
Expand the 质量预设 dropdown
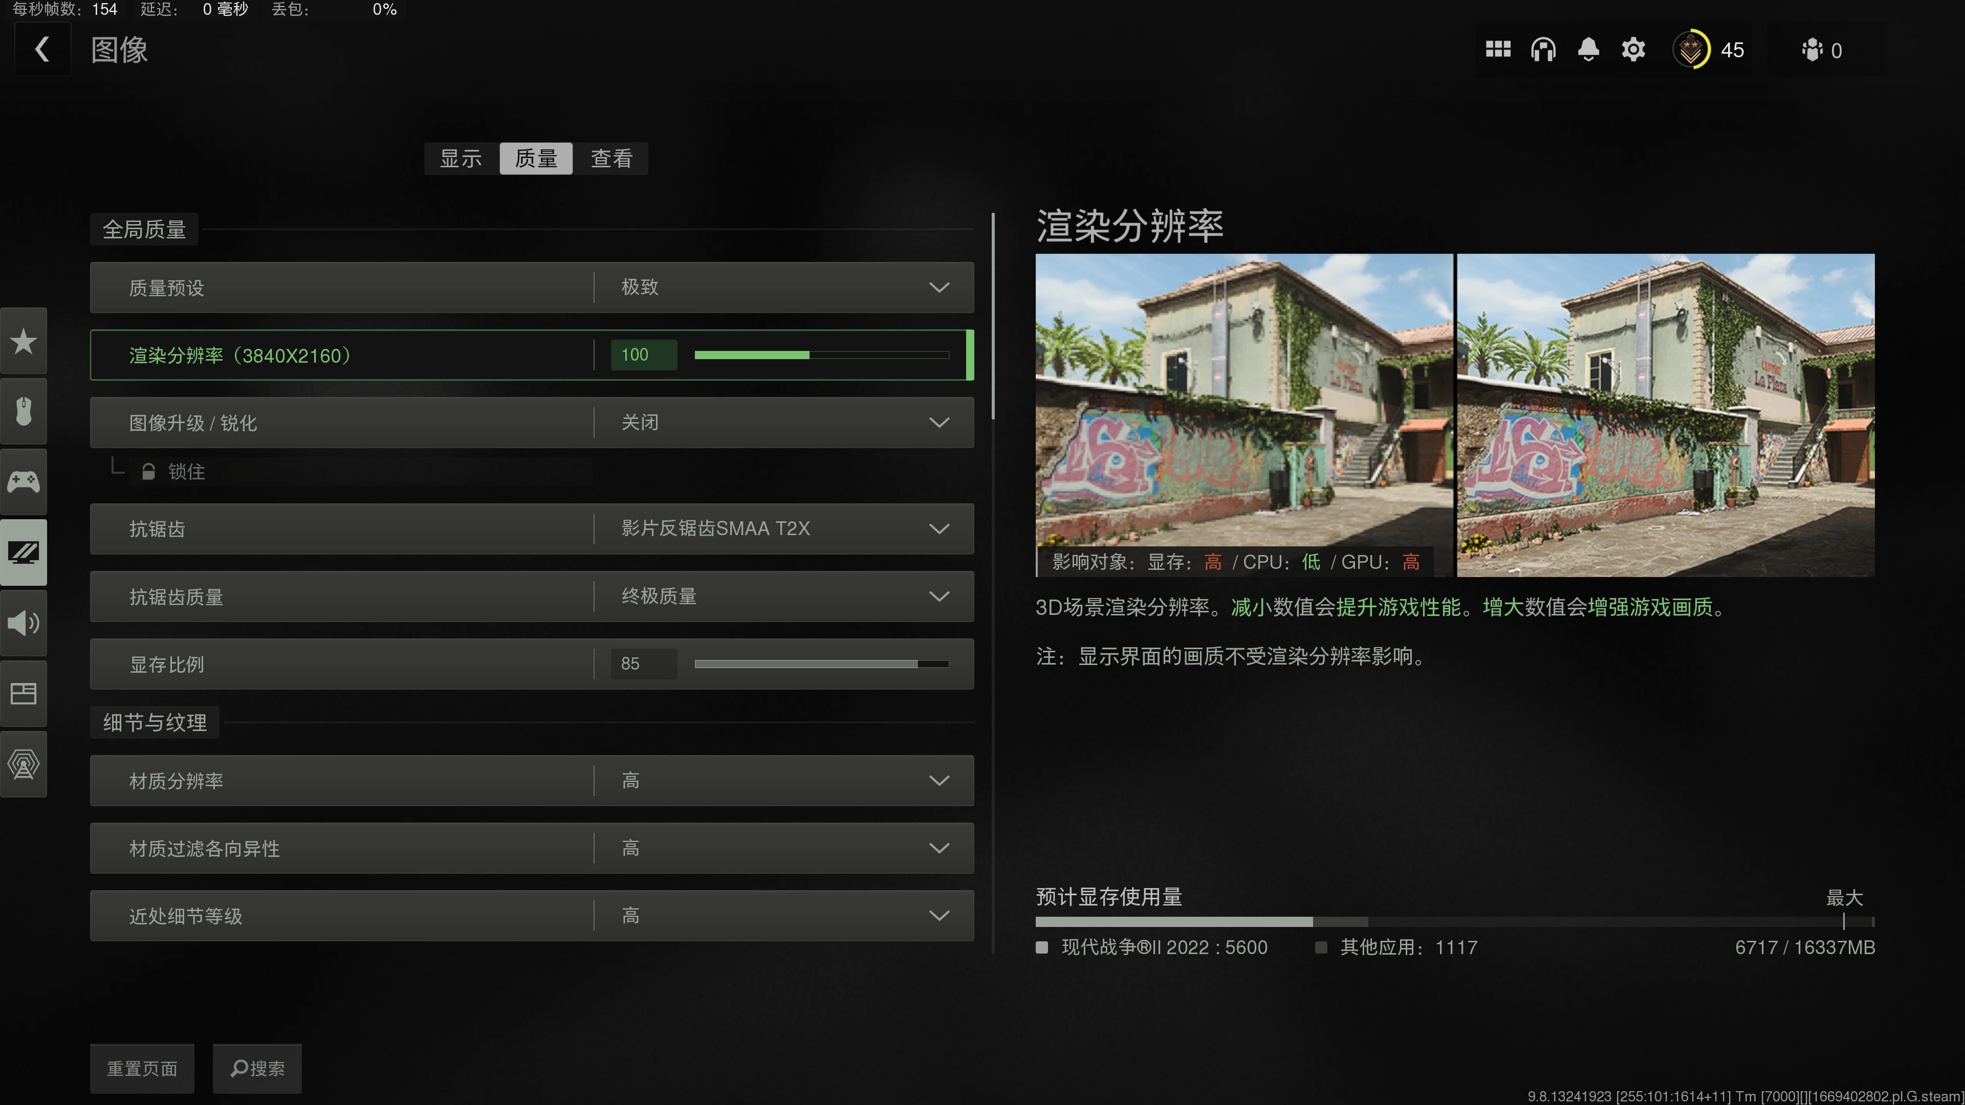tap(938, 288)
